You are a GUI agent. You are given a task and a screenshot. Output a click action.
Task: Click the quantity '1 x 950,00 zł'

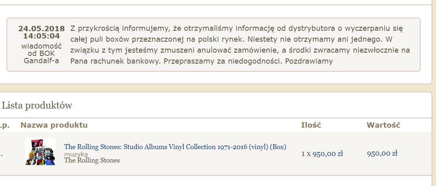click(322, 154)
